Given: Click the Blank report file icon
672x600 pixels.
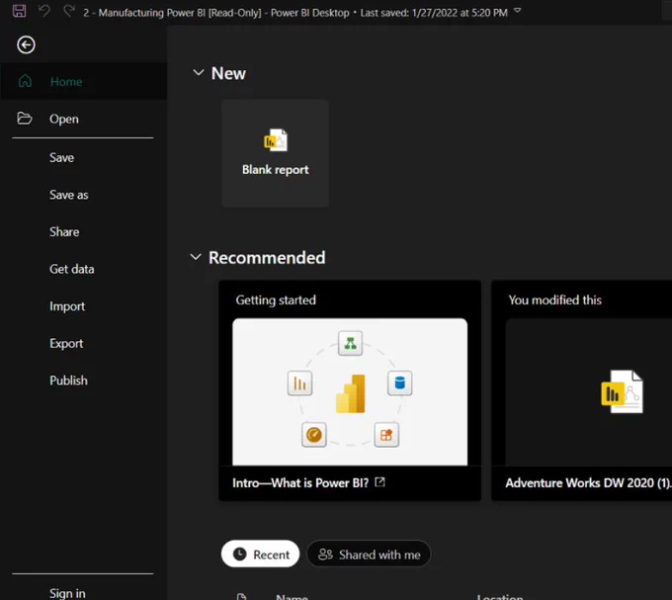Looking at the screenshot, I should pos(276,140).
